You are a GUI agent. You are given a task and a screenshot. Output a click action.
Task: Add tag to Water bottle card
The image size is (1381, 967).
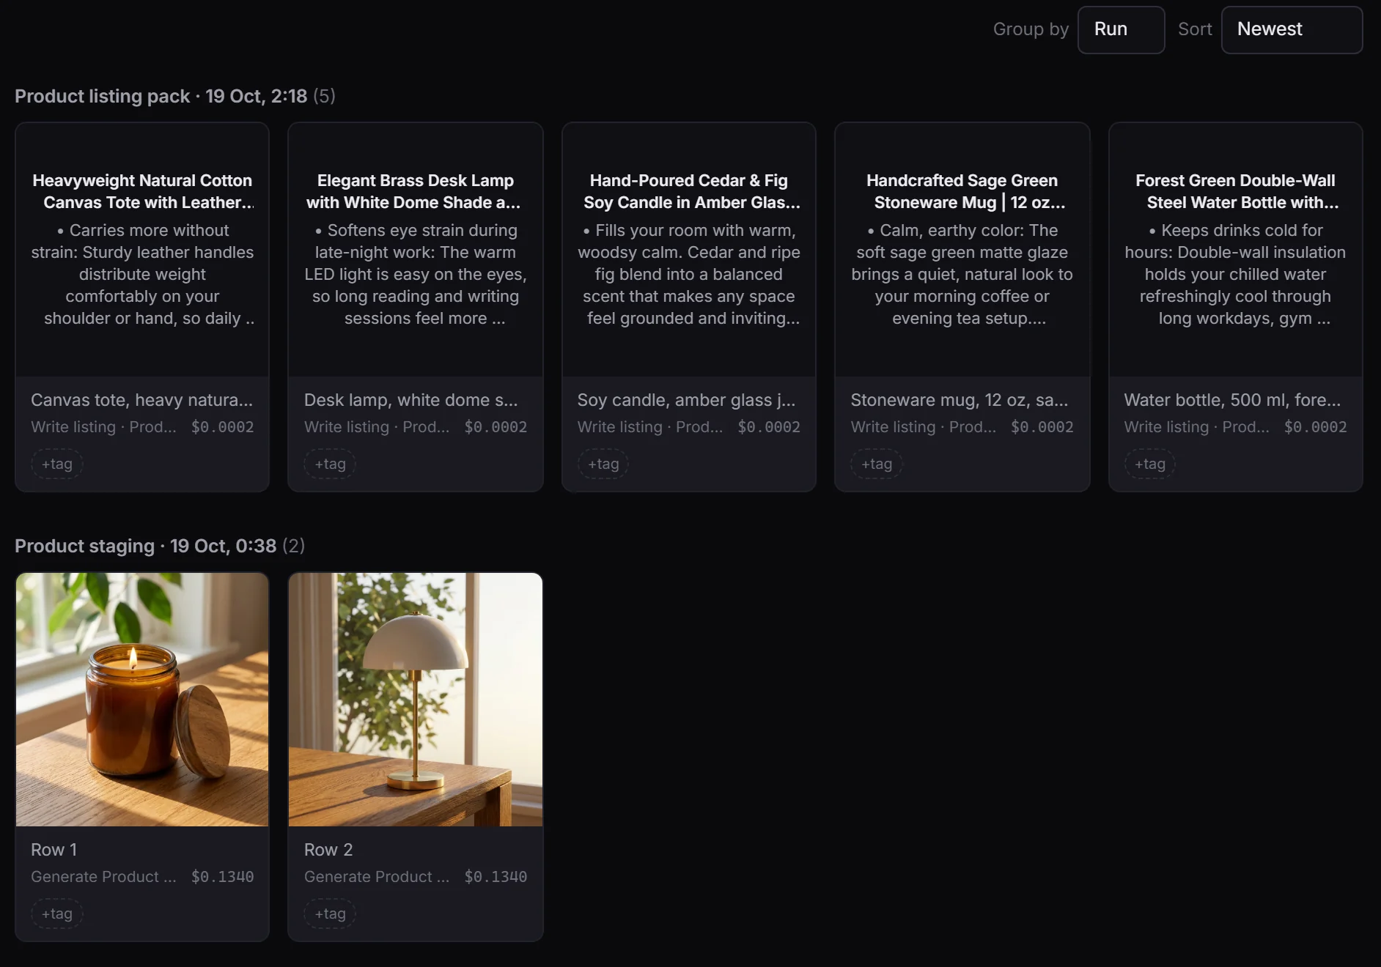click(x=1150, y=464)
